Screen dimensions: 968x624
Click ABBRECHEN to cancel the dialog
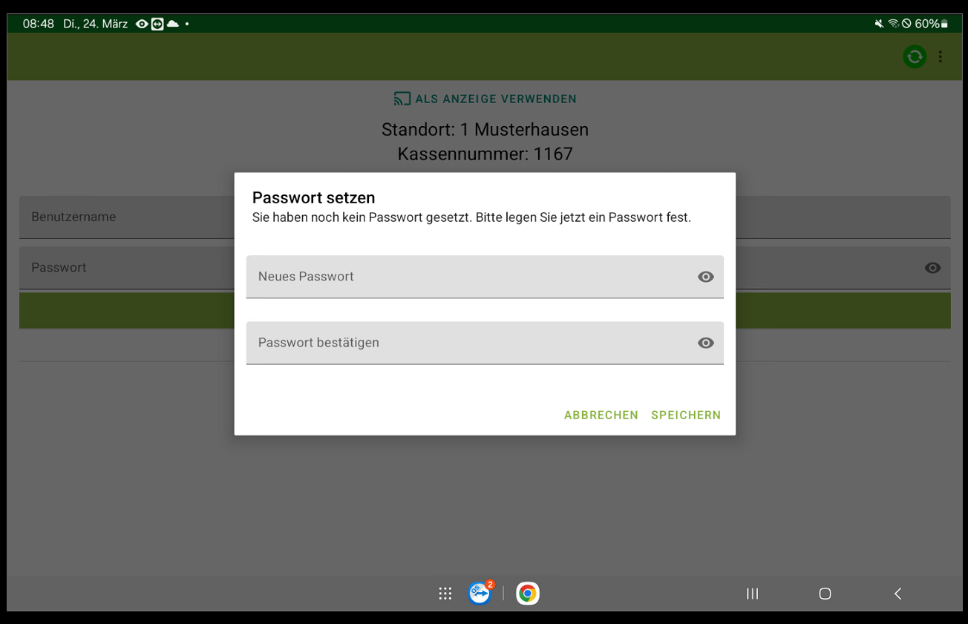(601, 415)
